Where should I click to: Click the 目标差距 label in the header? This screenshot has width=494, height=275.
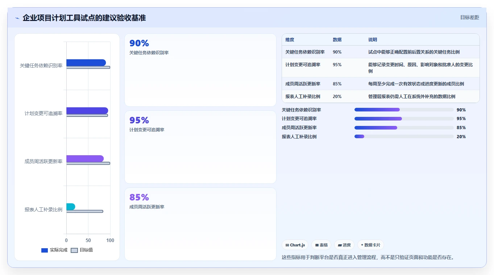[x=470, y=17]
